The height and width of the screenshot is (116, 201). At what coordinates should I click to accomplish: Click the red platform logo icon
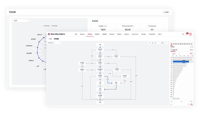pyautogui.click(x=49, y=34)
